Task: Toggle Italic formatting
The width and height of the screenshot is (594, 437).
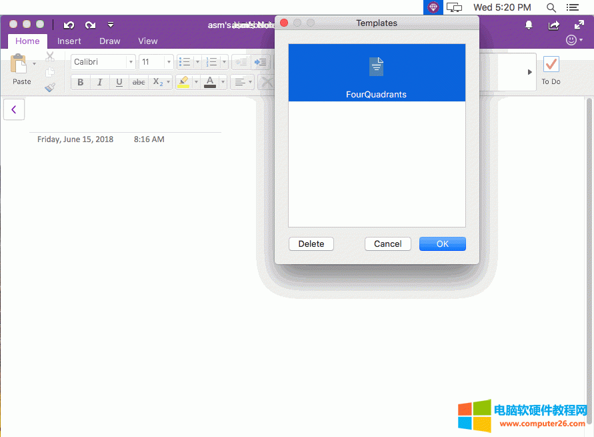Action: point(99,82)
